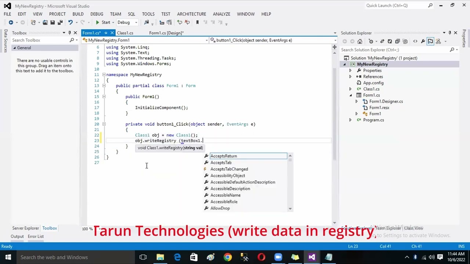
Task: Open the DEBUG menu
Action: pos(97,14)
